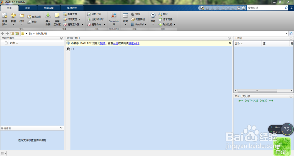Expand the 帮助 dropdown arrow
Image resolution: width=294 pixels, height=156 pixels.
153,25
